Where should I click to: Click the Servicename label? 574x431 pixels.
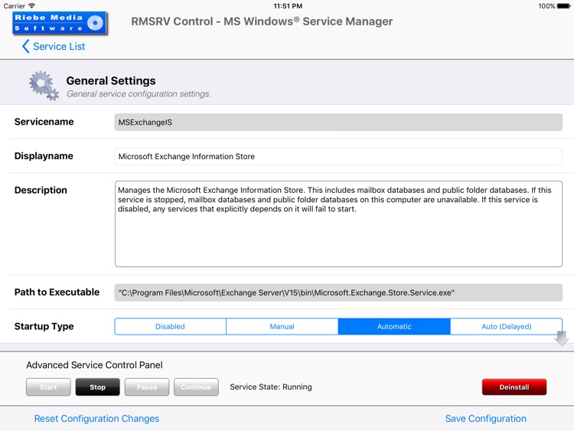point(44,122)
